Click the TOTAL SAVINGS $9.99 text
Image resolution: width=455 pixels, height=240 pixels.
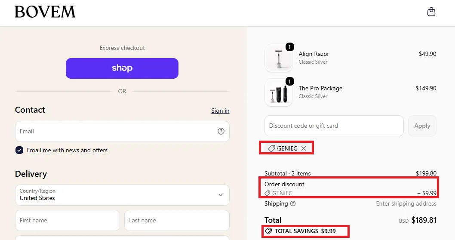(305, 231)
